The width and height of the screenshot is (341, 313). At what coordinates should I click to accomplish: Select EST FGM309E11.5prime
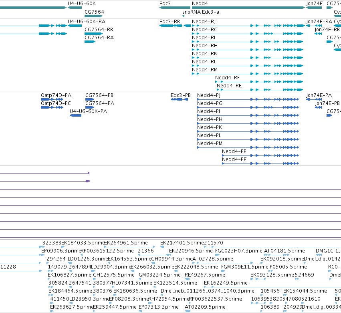point(223,271)
